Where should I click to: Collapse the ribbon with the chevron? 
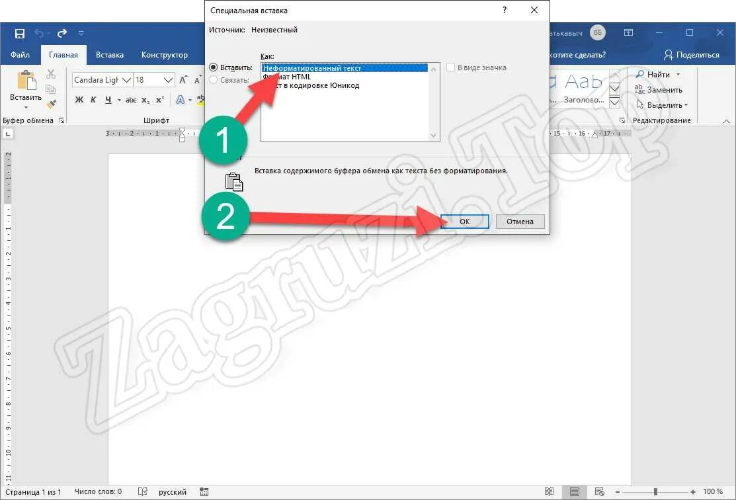pos(726,121)
